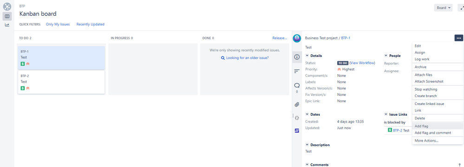Select the Kanban board view icon
Screen dimensions: 464x167
coord(7,16)
